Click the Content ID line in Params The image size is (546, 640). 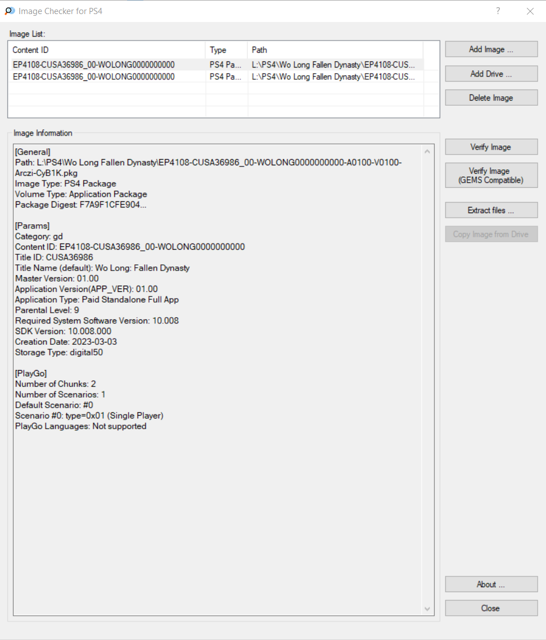point(130,247)
